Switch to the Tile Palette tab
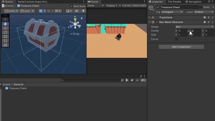 click(174, 2)
